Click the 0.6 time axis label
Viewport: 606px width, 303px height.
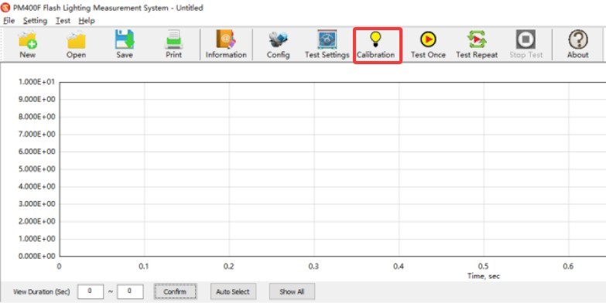pyautogui.click(x=568, y=267)
